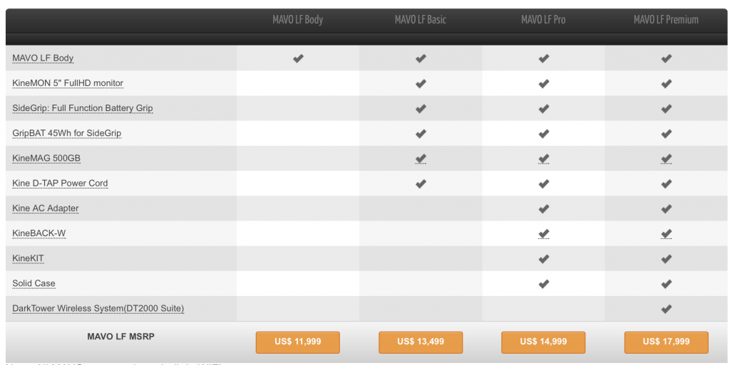730x365 pixels.
Task: Open the KineKIT link
Action: pos(28,258)
